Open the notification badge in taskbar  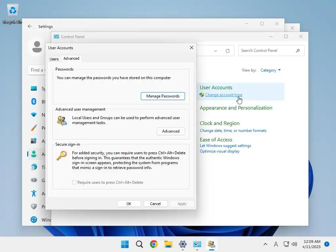coord(327,244)
